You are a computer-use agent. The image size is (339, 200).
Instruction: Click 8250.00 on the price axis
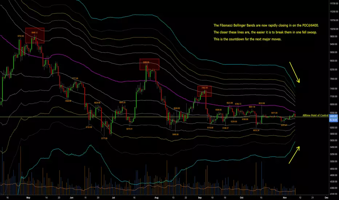pos(334,69)
